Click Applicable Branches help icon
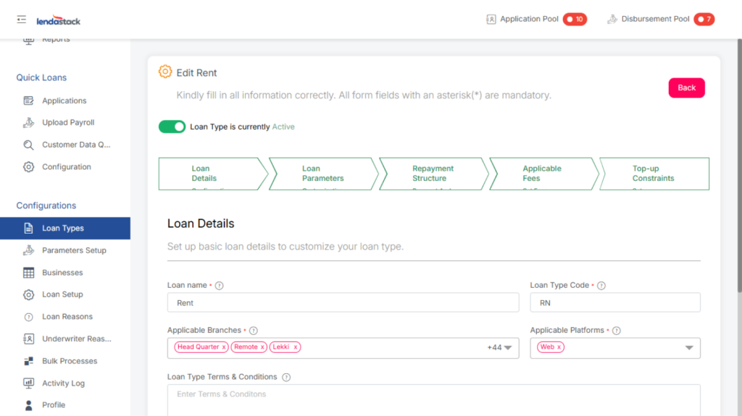742x416 pixels. pyautogui.click(x=254, y=331)
